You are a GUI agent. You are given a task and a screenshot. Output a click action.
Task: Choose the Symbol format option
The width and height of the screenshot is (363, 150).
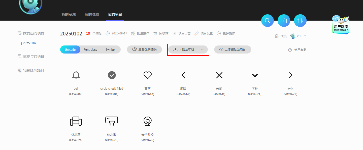tap(110, 49)
